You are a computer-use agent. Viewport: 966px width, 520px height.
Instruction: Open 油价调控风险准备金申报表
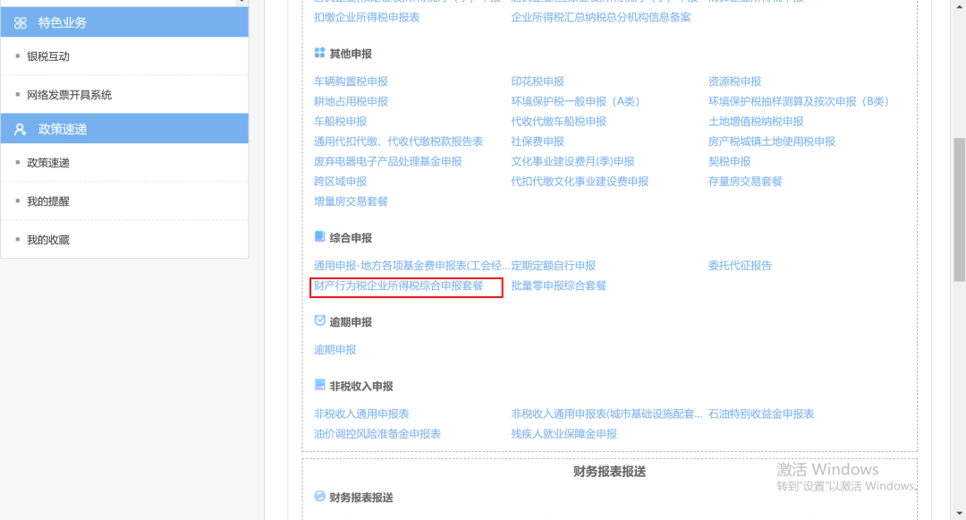click(377, 434)
